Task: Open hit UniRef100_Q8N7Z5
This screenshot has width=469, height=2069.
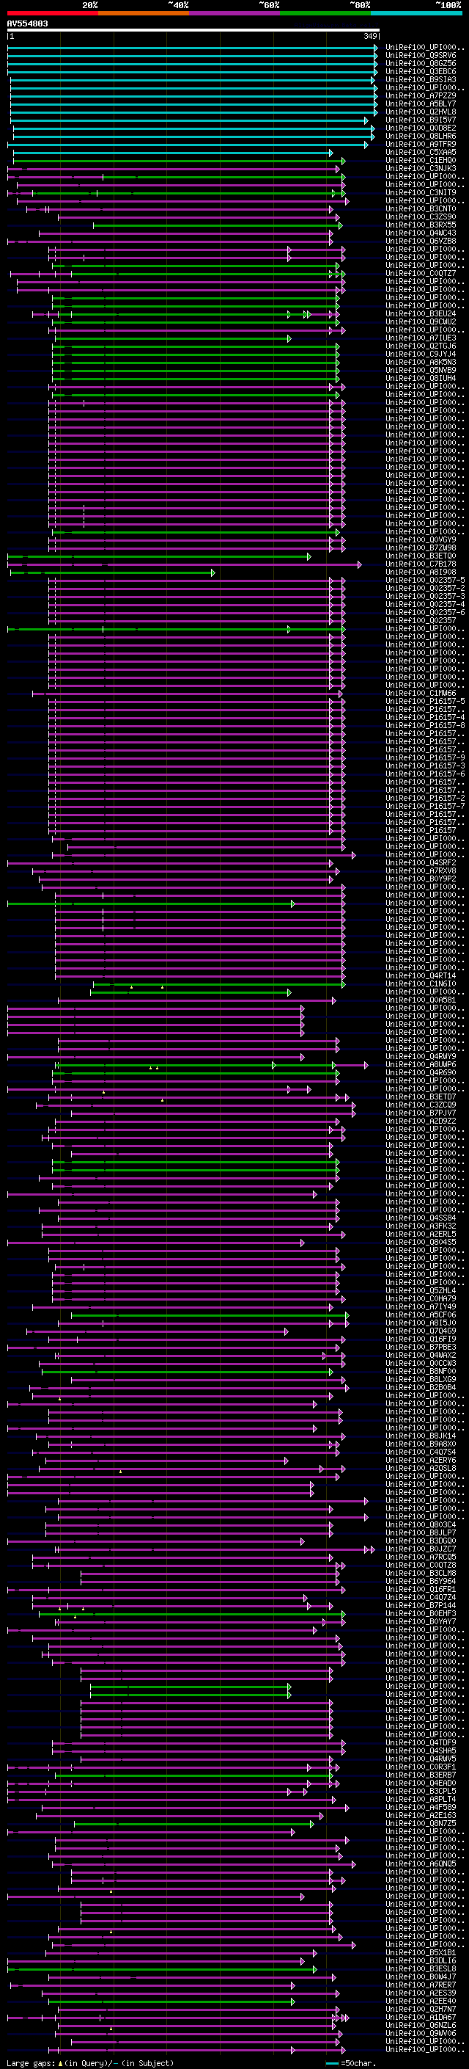Action: coord(421,1823)
